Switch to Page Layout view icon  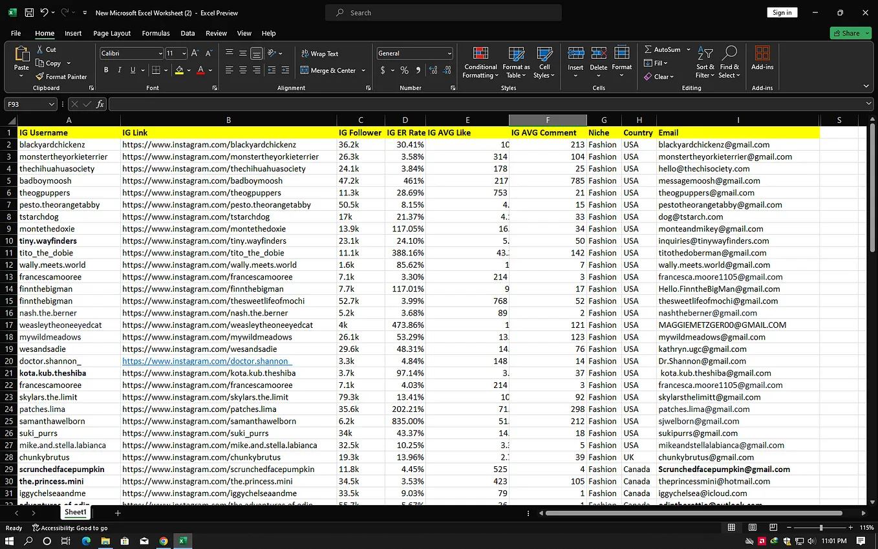(x=753, y=528)
